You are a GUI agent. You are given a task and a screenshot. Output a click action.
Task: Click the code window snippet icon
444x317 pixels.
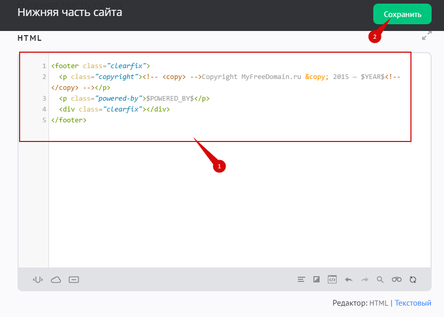332,280
